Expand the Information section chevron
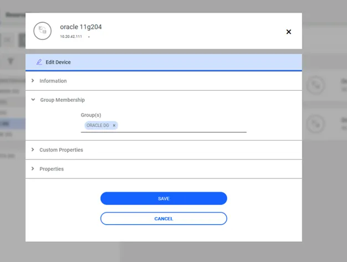This screenshot has height=262, width=347. click(x=33, y=81)
